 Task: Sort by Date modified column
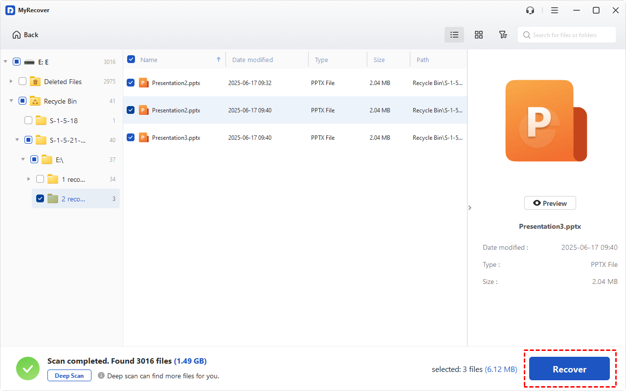252,60
